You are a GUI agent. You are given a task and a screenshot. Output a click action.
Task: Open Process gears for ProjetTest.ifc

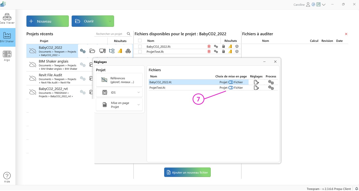271,88
